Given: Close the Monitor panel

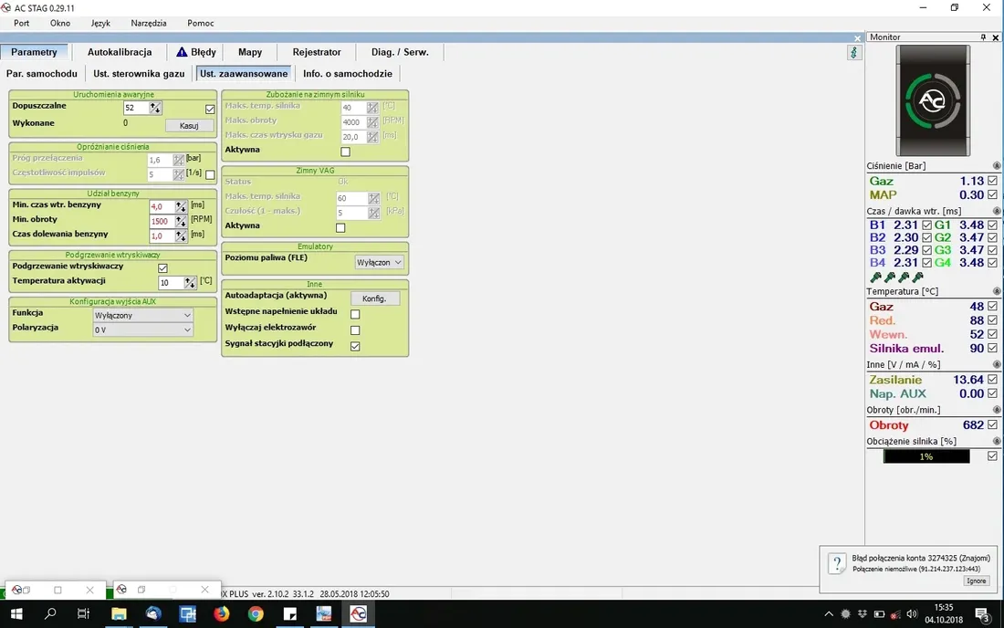Looking at the screenshot, I should click(x=996, y=37).
